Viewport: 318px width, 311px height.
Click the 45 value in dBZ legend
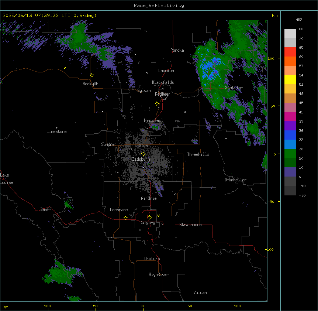(301, 103)
